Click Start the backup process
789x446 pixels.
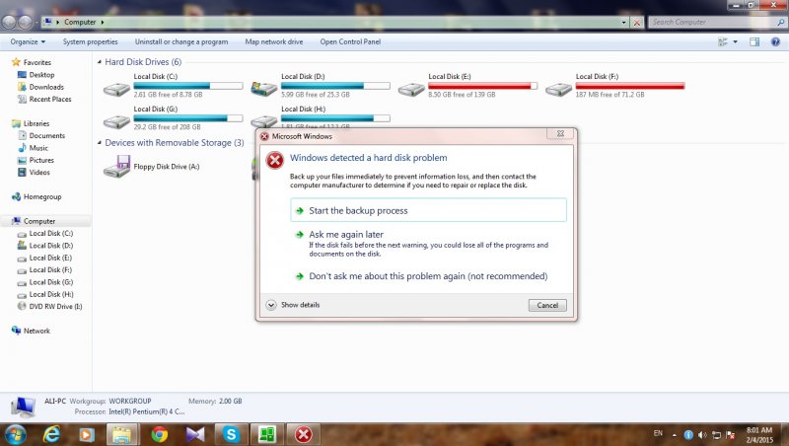(428, 210)
